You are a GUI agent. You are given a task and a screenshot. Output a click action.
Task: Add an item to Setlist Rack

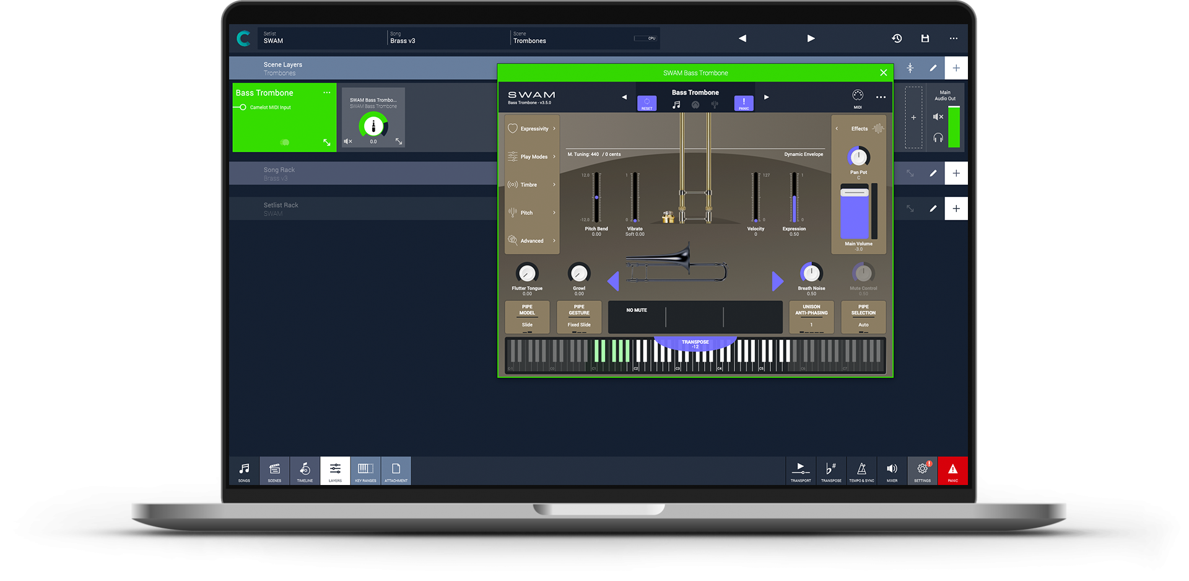956,209
